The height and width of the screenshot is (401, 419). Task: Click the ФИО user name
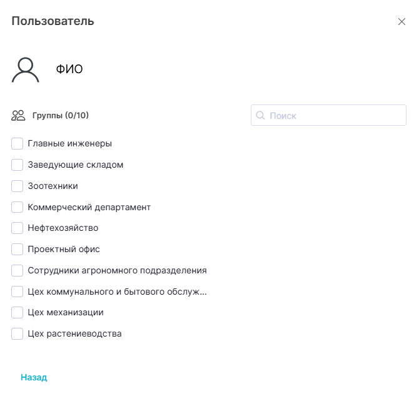(69, 69)
